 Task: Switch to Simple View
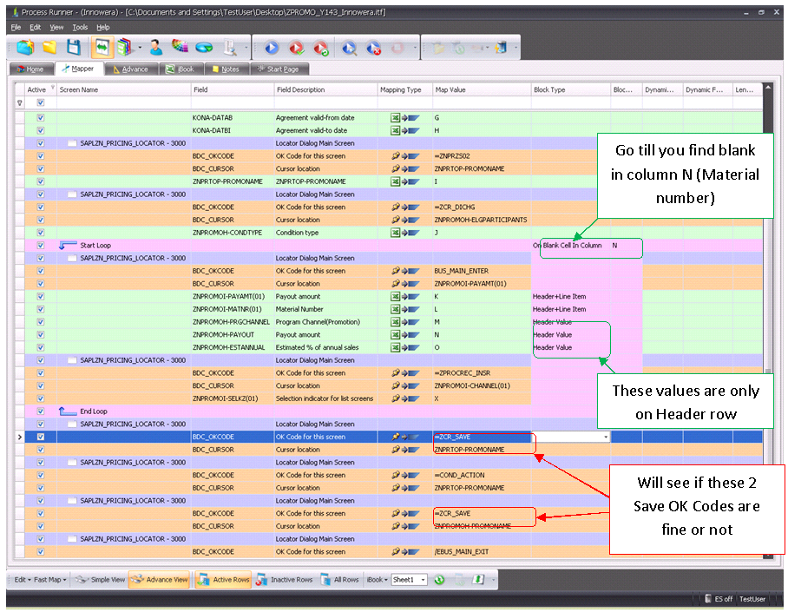point(101,580)
